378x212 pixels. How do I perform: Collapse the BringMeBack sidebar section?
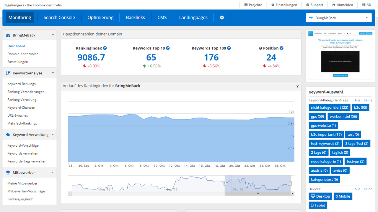pyautogui.click(x=53, y=35)
